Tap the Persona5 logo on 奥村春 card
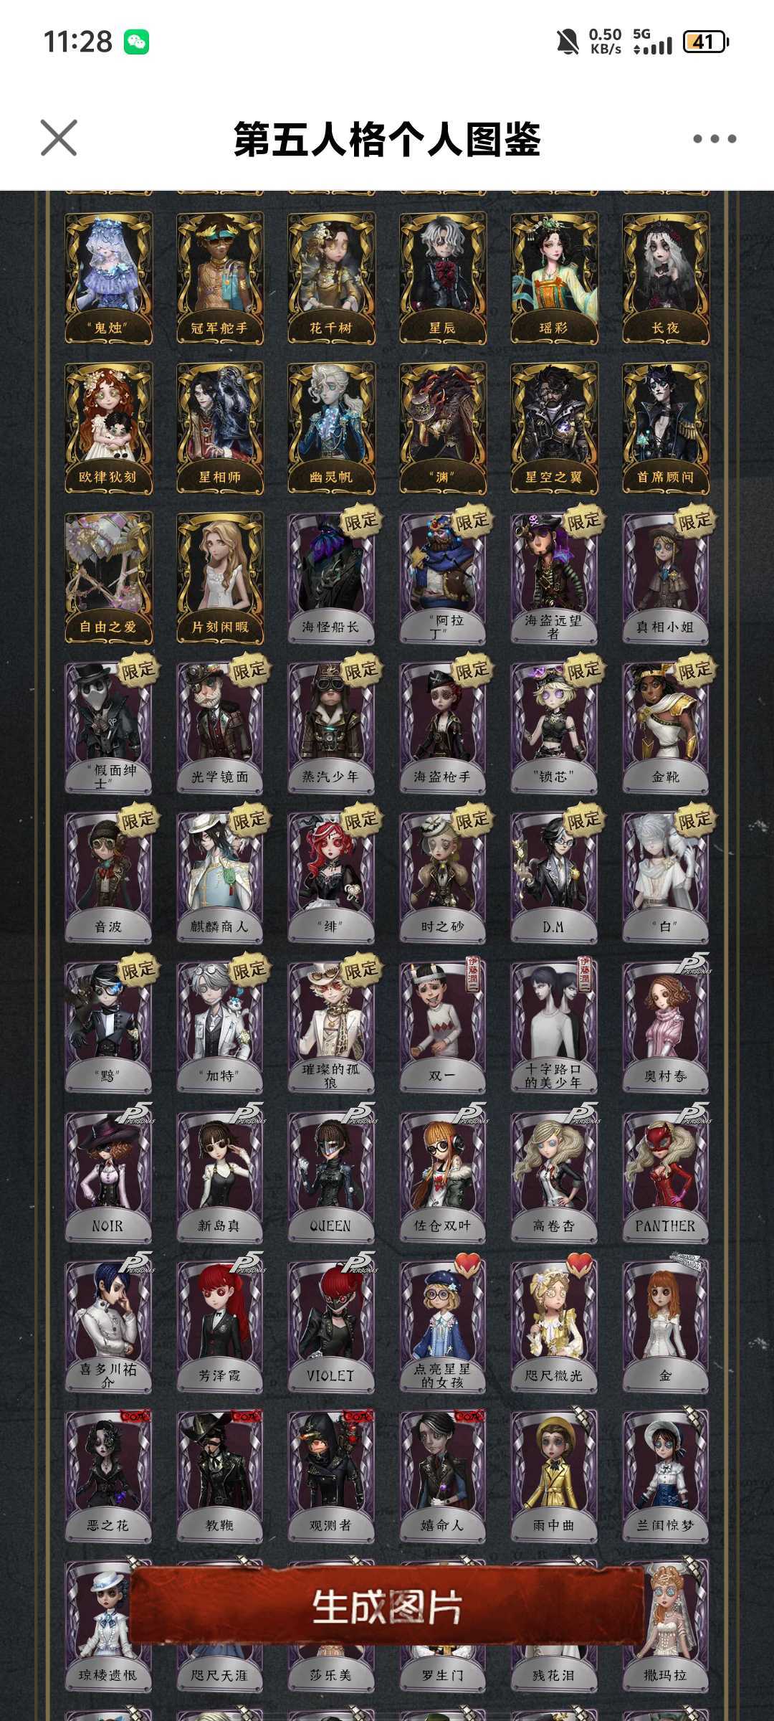Image resolution: width=774 pixels, height=1721 pixels. tap(693, 964)
